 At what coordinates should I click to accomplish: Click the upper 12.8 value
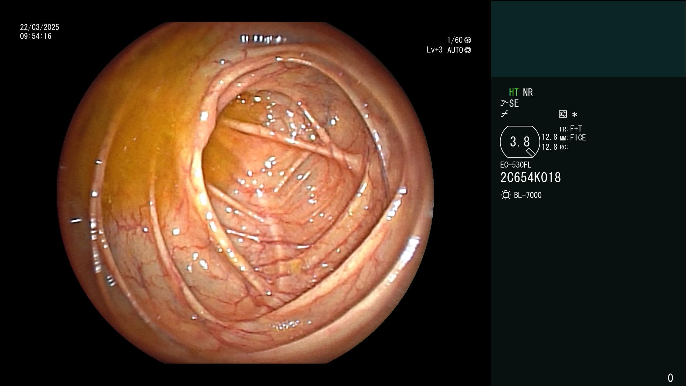click(550, 137)
